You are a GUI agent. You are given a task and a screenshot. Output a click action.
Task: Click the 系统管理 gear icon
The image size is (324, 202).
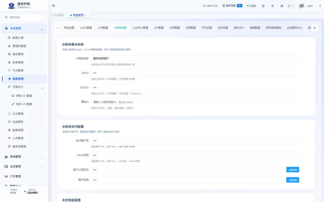pyautogui.click(x=6, y=28)
